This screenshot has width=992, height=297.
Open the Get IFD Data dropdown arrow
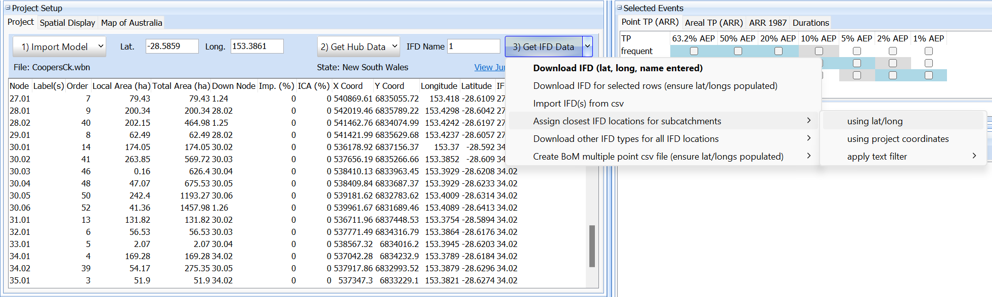click(x=587, y=46)
